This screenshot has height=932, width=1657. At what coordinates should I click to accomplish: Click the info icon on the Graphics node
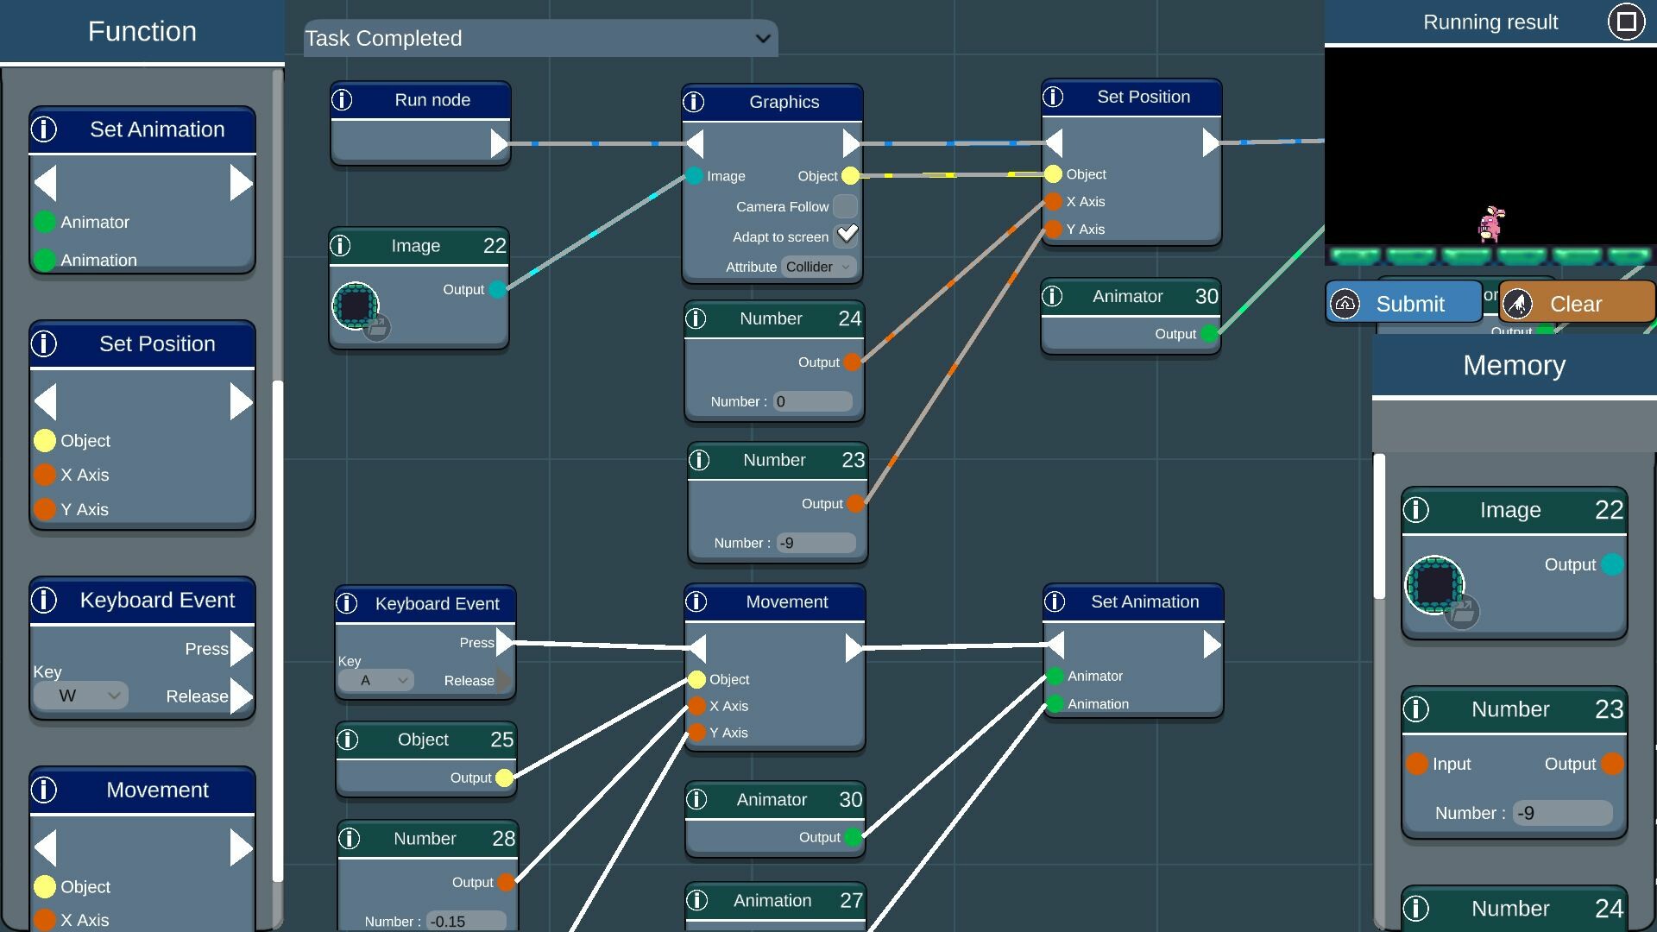[x=696, y=102]
